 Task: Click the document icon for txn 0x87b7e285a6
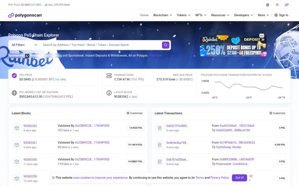coord(159,162)
